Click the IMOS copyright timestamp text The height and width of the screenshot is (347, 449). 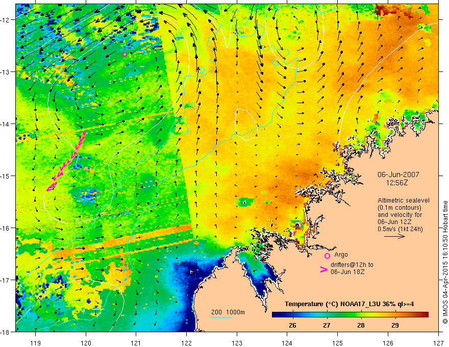(x=445, y=262)
